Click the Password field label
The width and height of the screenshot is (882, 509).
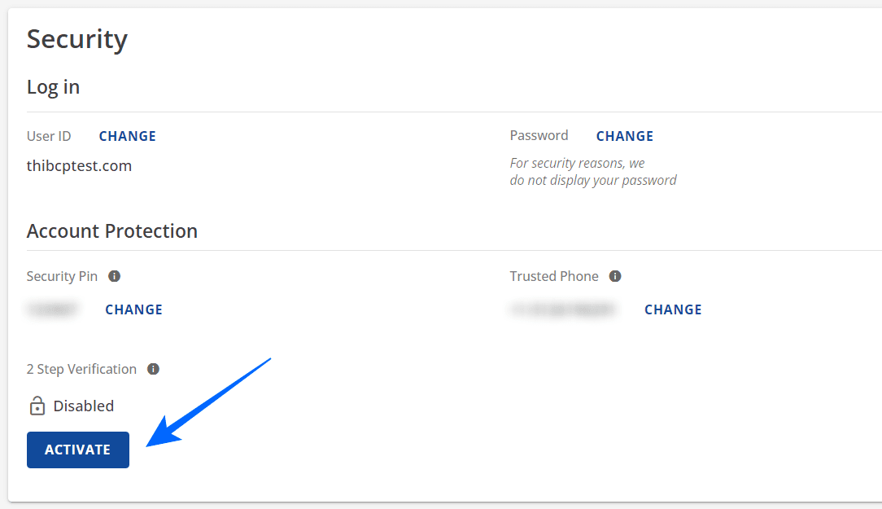[x=539, y=135]
